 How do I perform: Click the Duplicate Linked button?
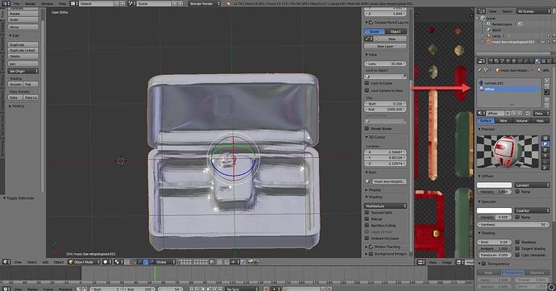click(x=23, y=51)
